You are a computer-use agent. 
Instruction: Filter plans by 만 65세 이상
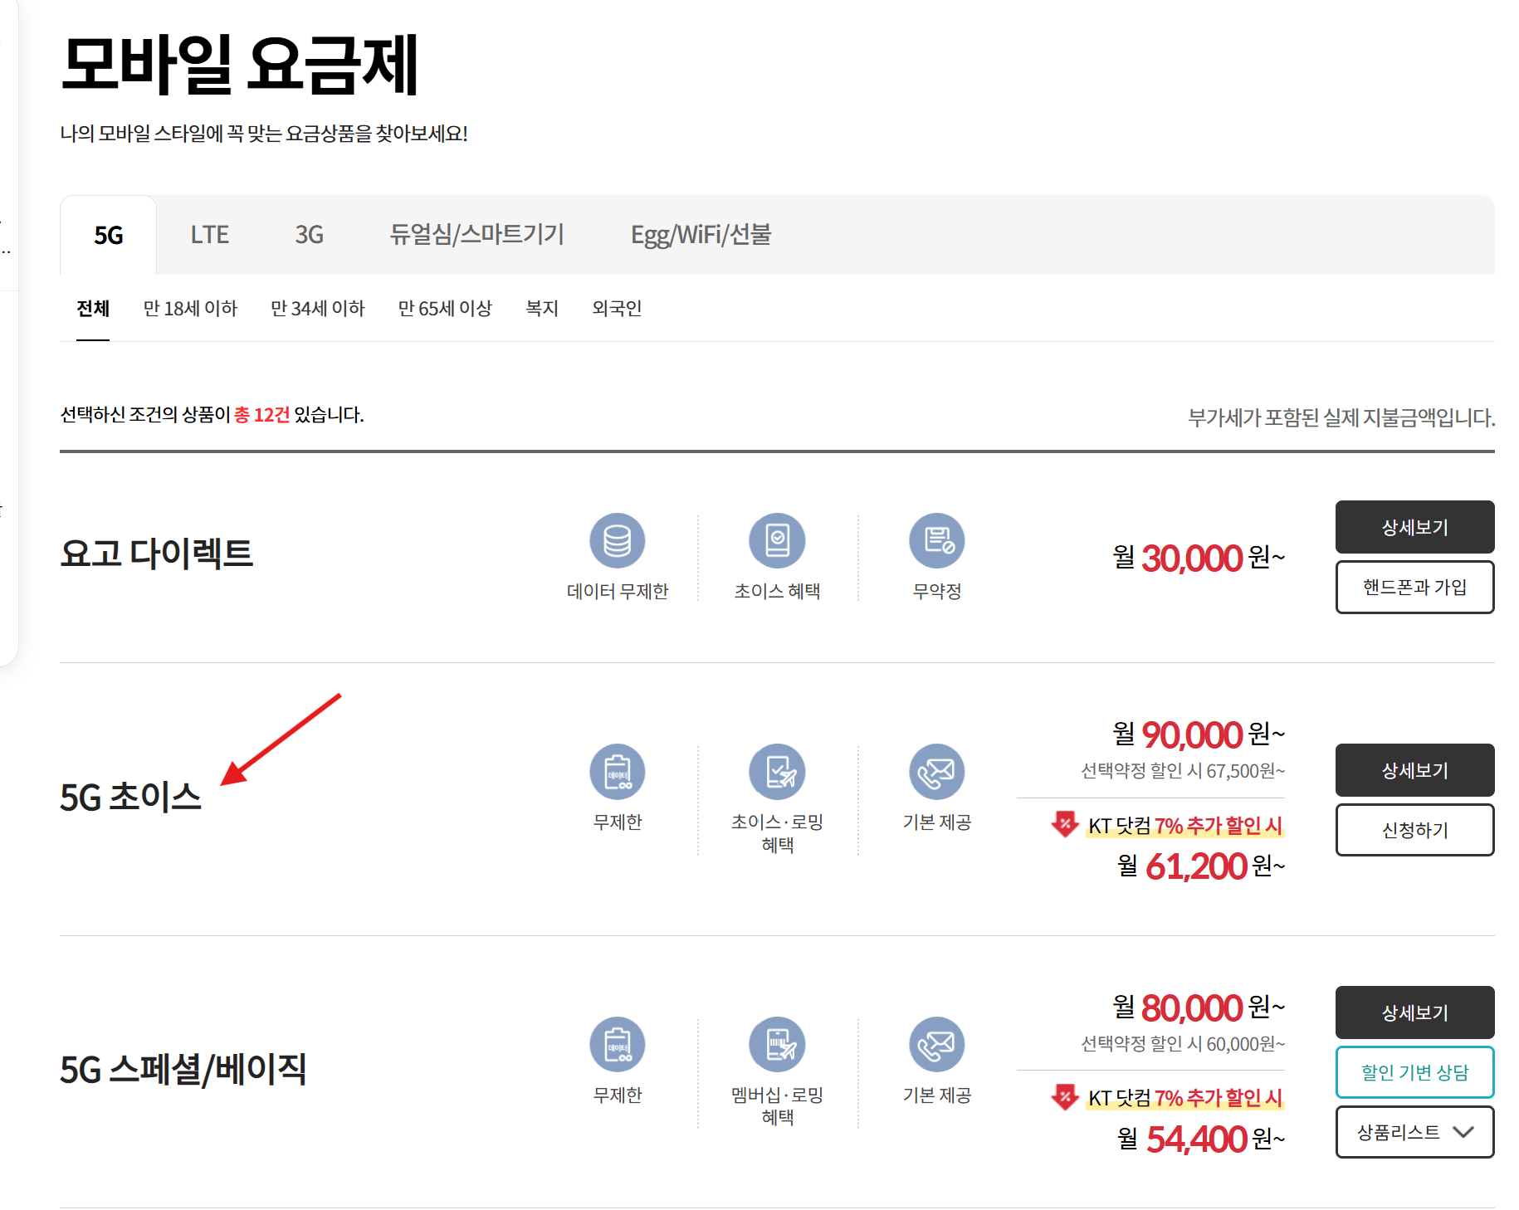pos(445,309)
